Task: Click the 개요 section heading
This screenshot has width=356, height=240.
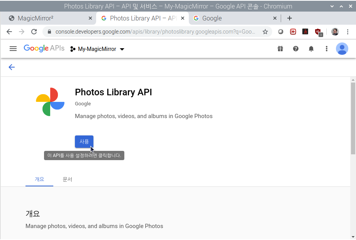Action: coord(33,214)
